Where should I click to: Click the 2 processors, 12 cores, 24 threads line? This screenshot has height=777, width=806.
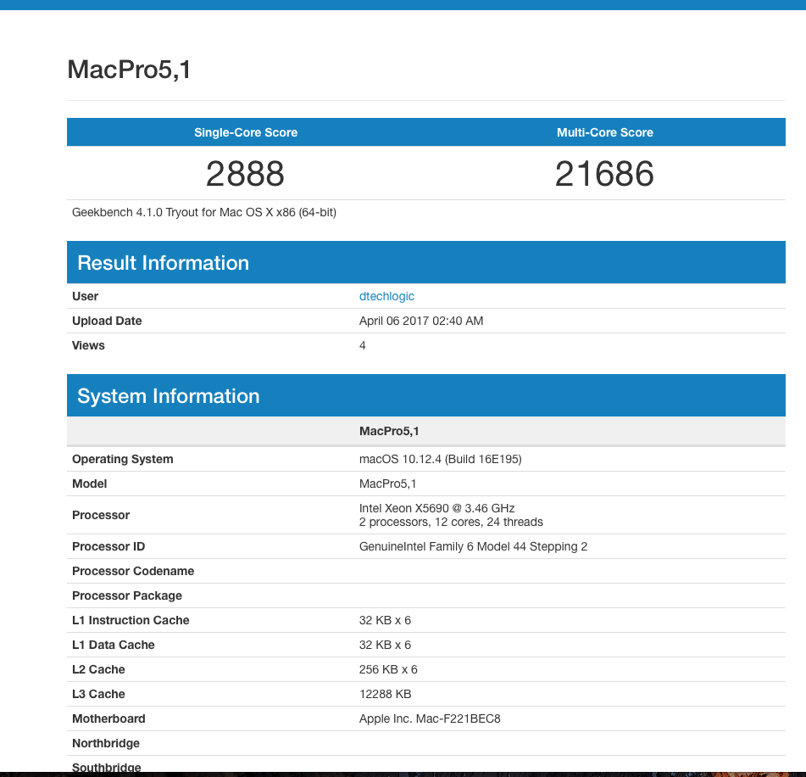click(451, 523)
